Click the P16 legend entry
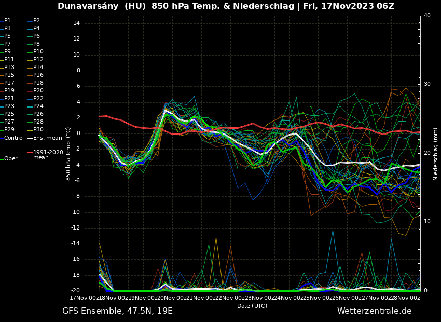This screenshot has width=441, height=322. point(38,75)
